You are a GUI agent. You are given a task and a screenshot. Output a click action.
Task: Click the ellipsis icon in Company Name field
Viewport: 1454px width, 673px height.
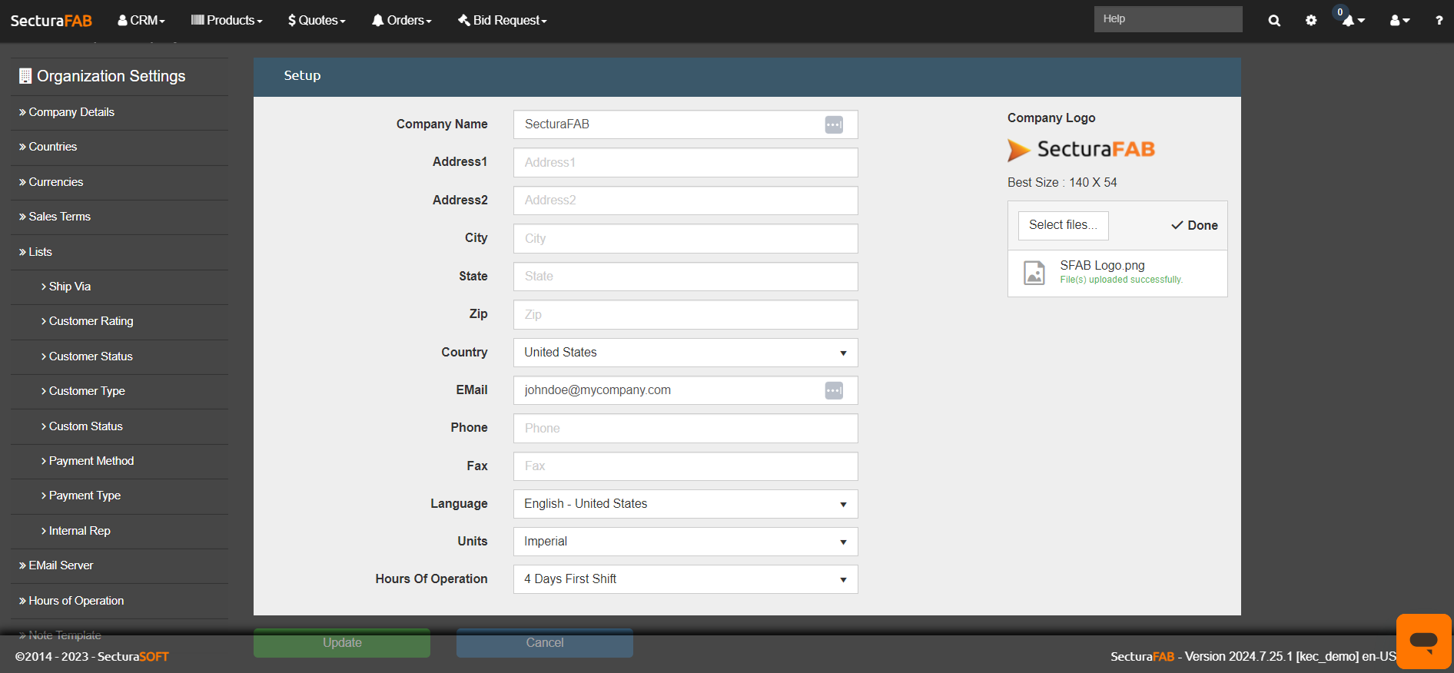(834, 124)
